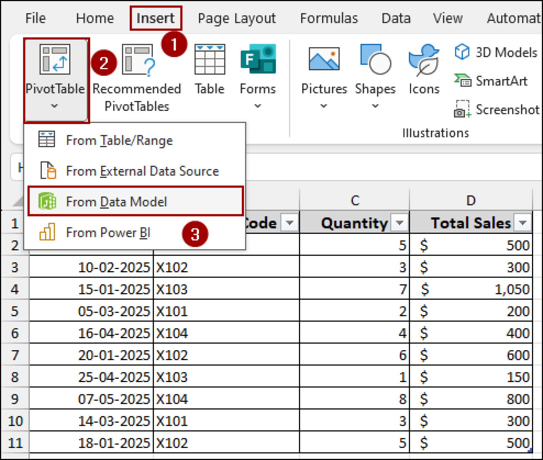Open the Shapes gallery
The width and height of the screenshot is (543, 460).
[375, 71]
